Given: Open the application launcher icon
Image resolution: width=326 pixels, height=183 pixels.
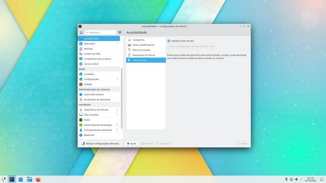Looking at the screenshot, I should pos(3,179).
